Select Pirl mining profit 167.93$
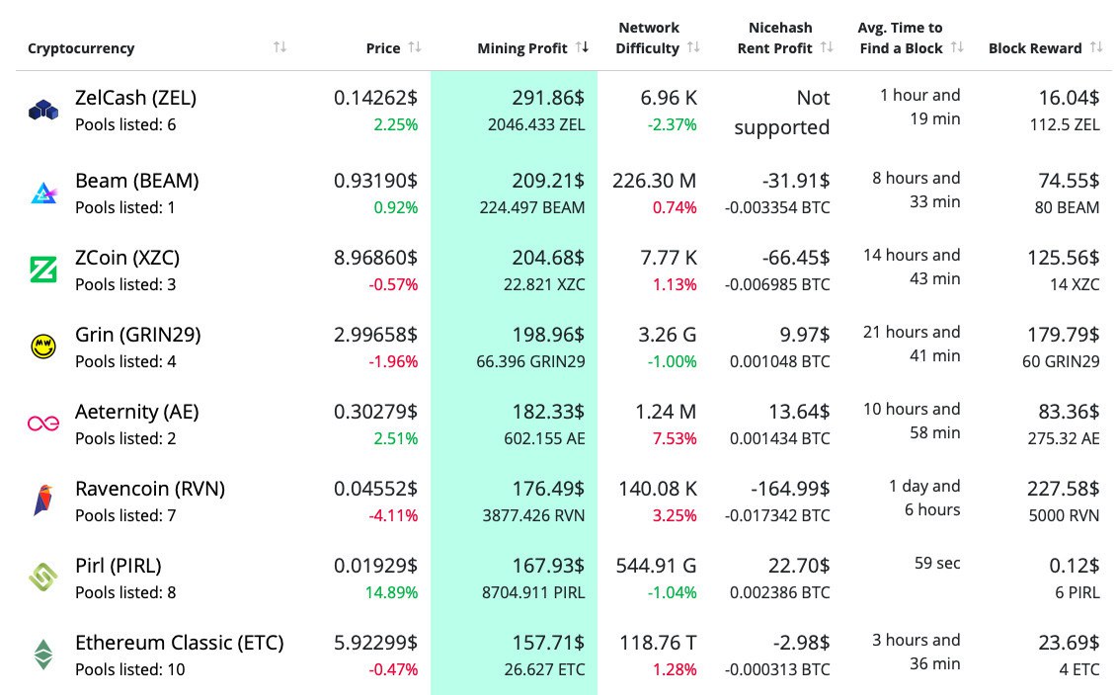 548,566
